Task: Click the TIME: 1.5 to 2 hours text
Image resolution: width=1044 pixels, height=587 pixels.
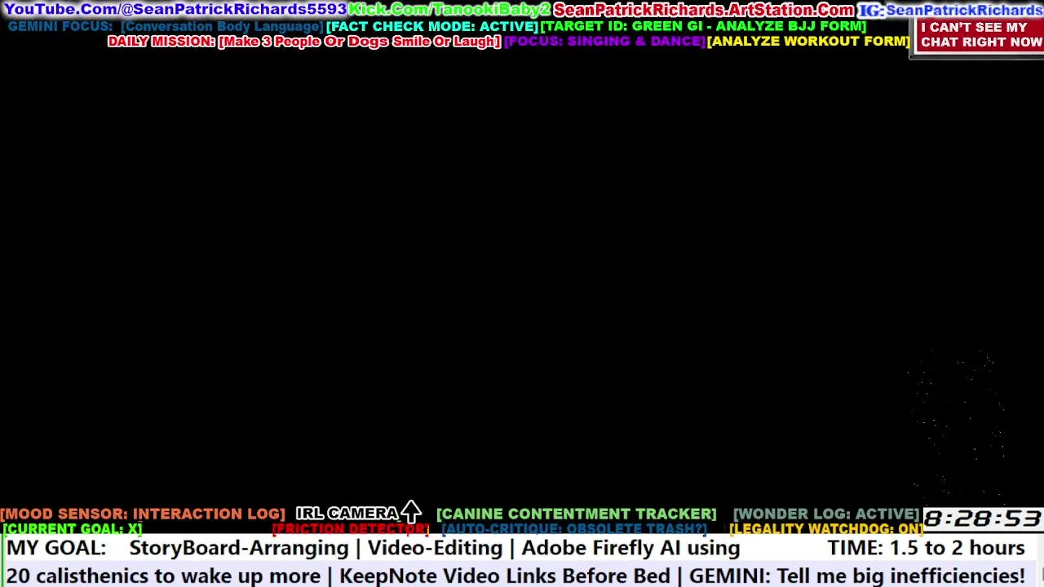Action: coord(926,548)
